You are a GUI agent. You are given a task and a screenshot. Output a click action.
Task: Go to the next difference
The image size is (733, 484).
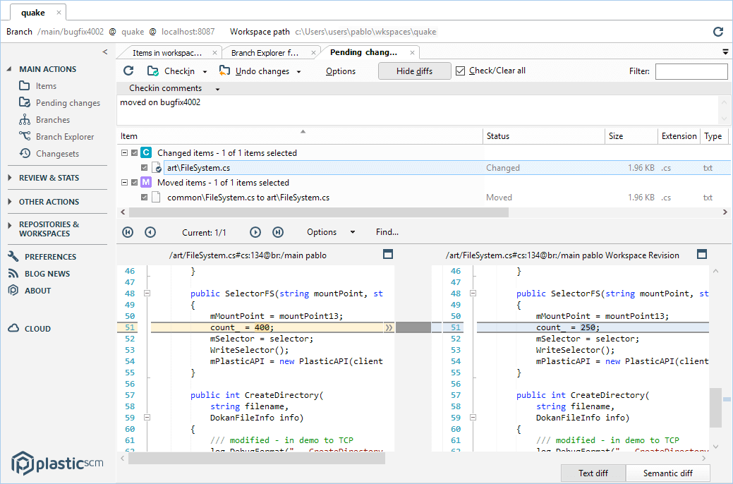tap(255, 232)
